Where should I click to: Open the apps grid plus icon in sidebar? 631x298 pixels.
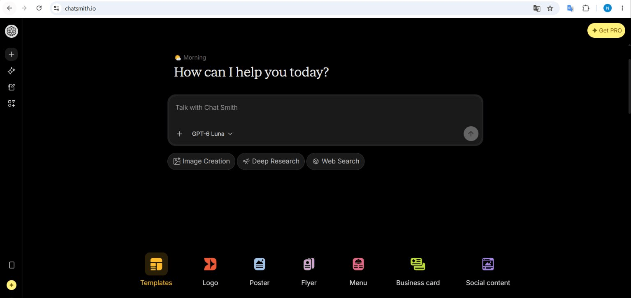pos(12,104)
